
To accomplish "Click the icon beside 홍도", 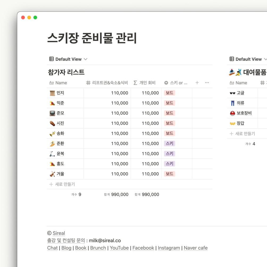I will tap(52, 164).
